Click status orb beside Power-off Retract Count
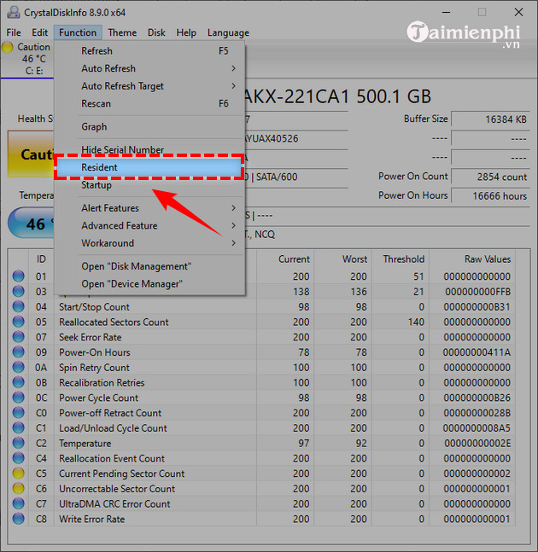This screenshot has height=552, width=538. (18, 413)
